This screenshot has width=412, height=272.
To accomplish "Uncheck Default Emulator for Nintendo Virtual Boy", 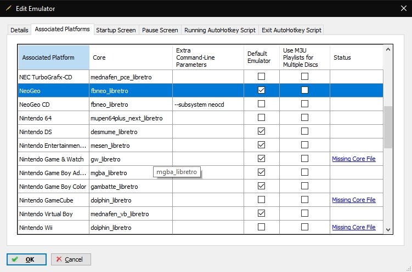I will click(261, 213).
